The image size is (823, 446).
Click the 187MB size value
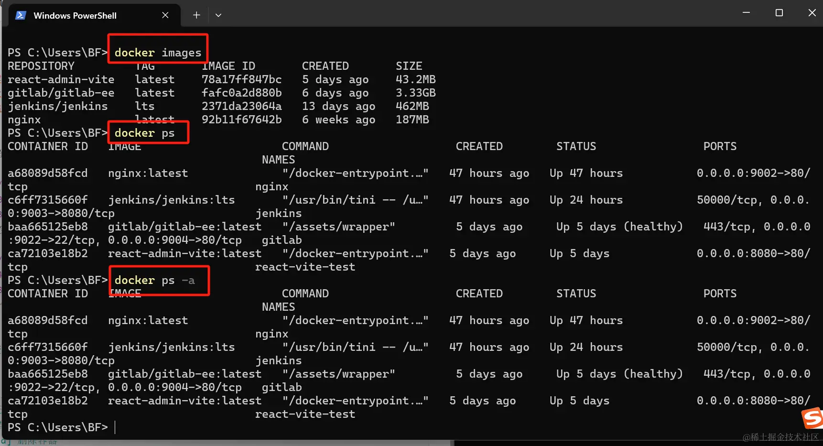click(x=412, y=120)
